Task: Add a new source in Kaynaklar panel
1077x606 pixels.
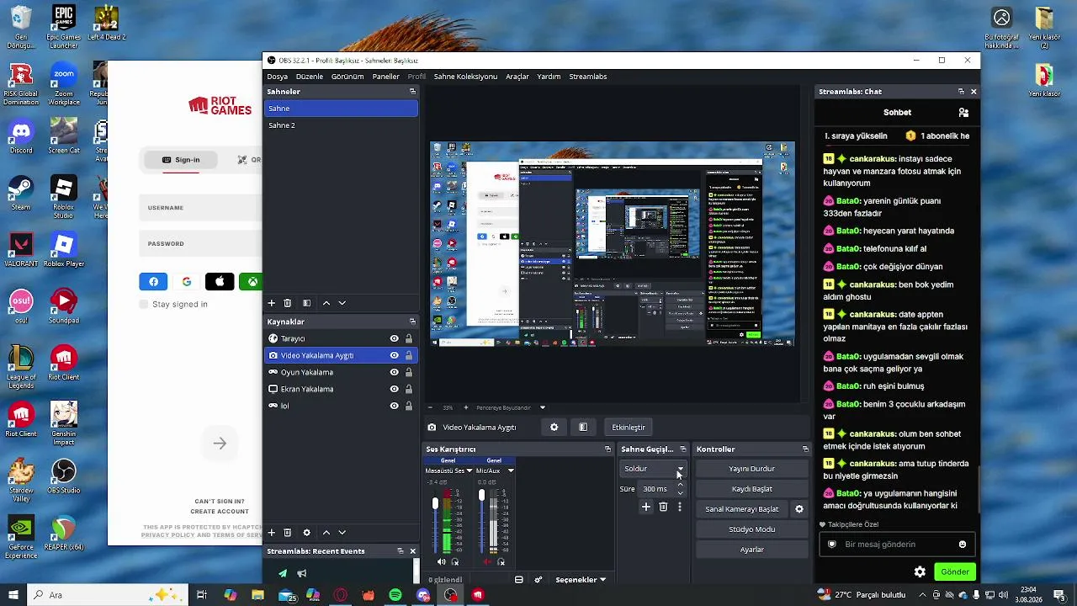Action: [x=272, y=533]
